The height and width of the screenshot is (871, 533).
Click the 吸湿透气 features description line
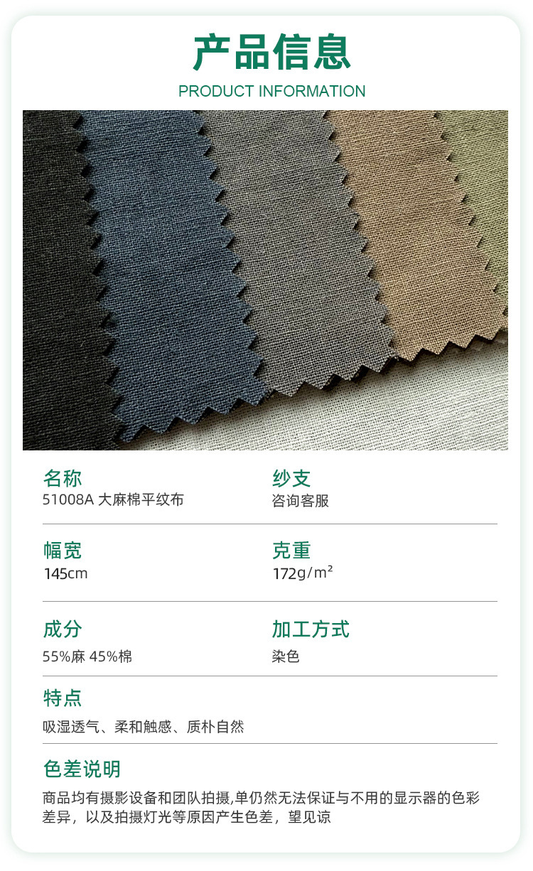[143, 727]
